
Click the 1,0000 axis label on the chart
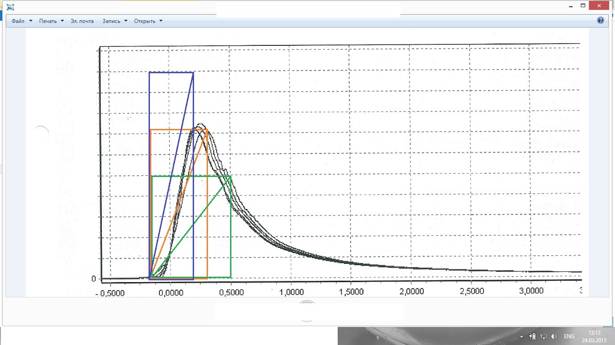tap(291, 292)
